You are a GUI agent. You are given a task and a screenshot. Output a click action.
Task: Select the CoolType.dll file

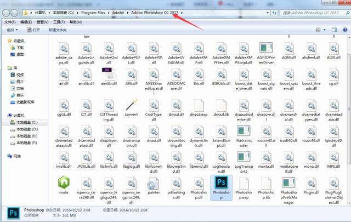pos(154,110)
